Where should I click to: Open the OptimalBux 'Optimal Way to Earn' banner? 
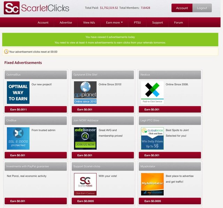tap(18, 93)
